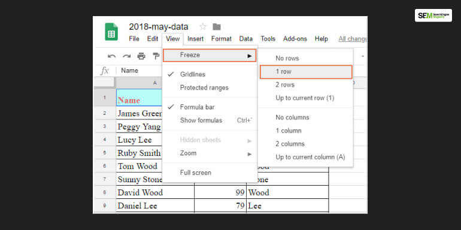Select 2 columns freeze option
This screenshot has height=230, width=461.
coord(306,144)
